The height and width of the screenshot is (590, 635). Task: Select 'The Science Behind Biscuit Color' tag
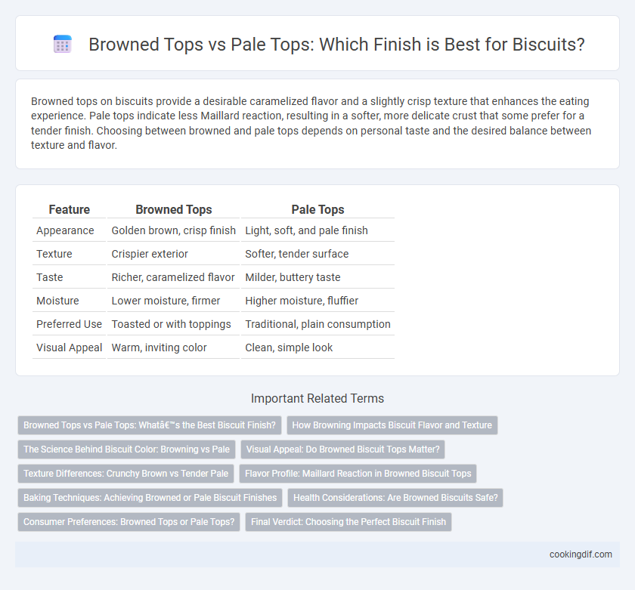(126, 449)
